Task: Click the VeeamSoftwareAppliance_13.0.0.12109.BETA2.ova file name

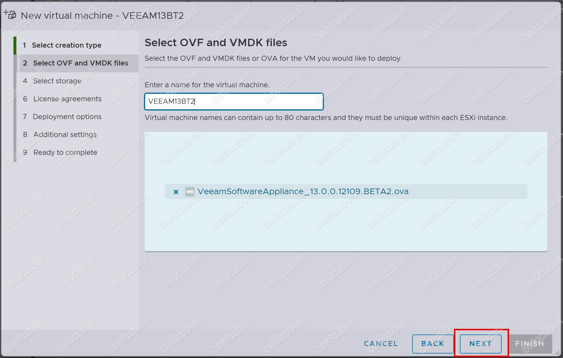Action: tap(303, 192)
